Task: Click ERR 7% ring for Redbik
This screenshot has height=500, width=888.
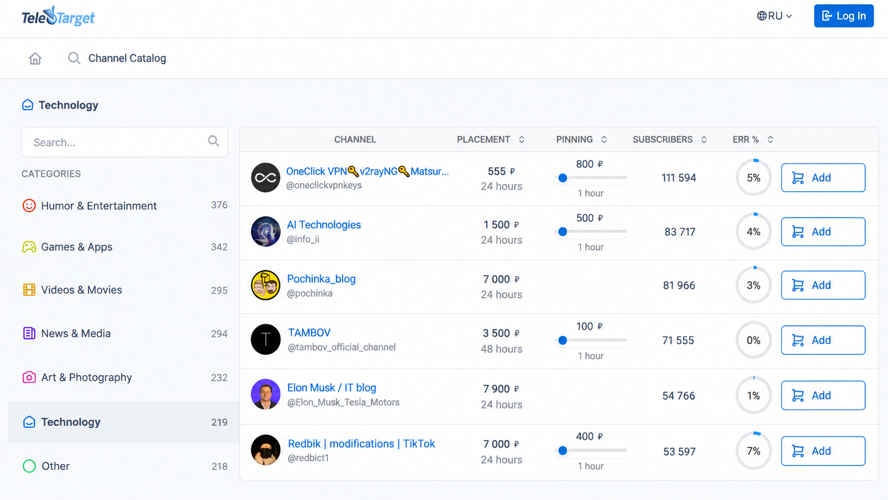Action: point(754,451)
